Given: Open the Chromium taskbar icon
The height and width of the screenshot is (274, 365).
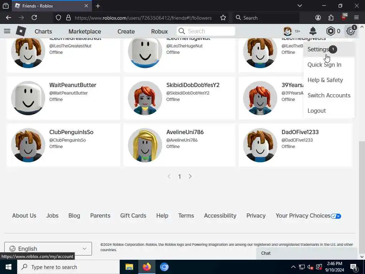Looking at the screenshot, I should click(x=164, y=267).
